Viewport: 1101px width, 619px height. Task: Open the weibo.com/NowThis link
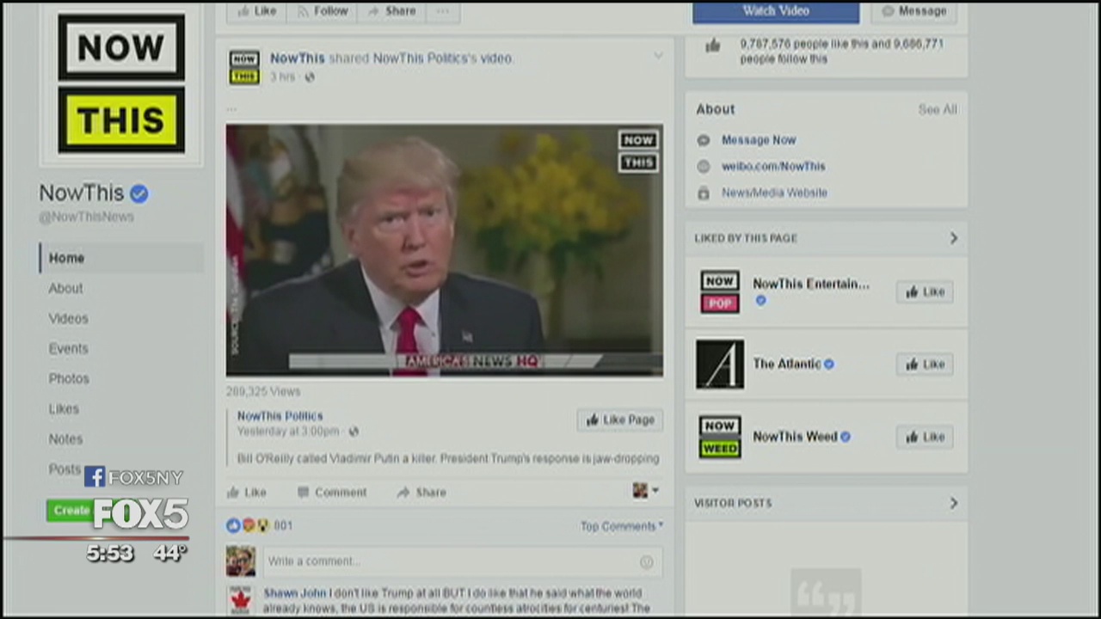772,166
